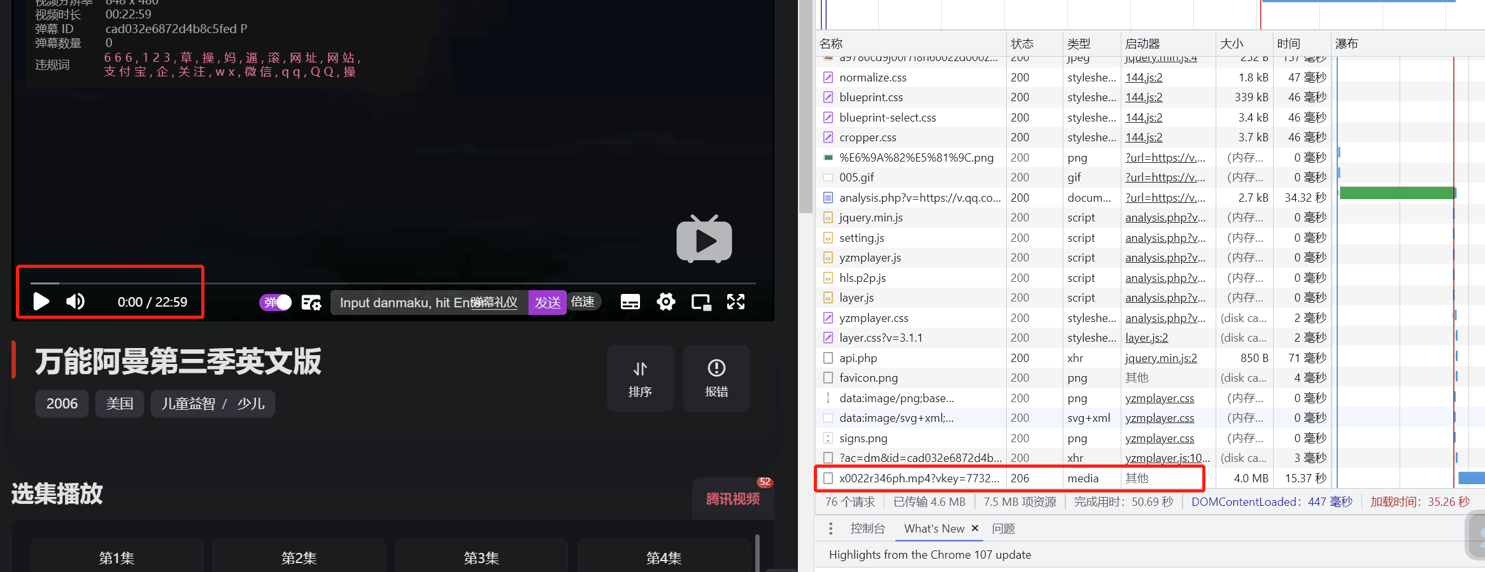1485x572 pixels.
Task: Close the What's New drawer tab
Action: tap(974, 529)
